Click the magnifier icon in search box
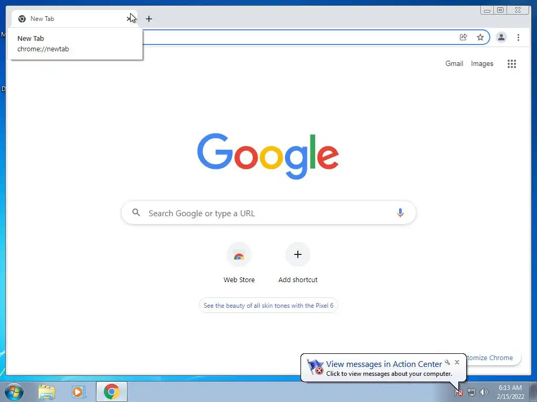The width and height of the screenshot is (537, 402). point(136,213)
